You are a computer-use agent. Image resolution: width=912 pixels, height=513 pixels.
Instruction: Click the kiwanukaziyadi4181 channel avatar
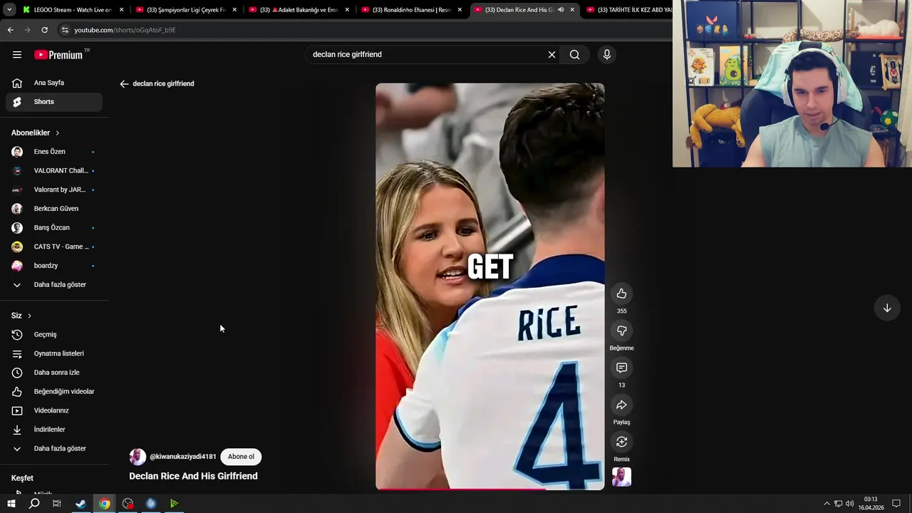(x=138, y=457)
